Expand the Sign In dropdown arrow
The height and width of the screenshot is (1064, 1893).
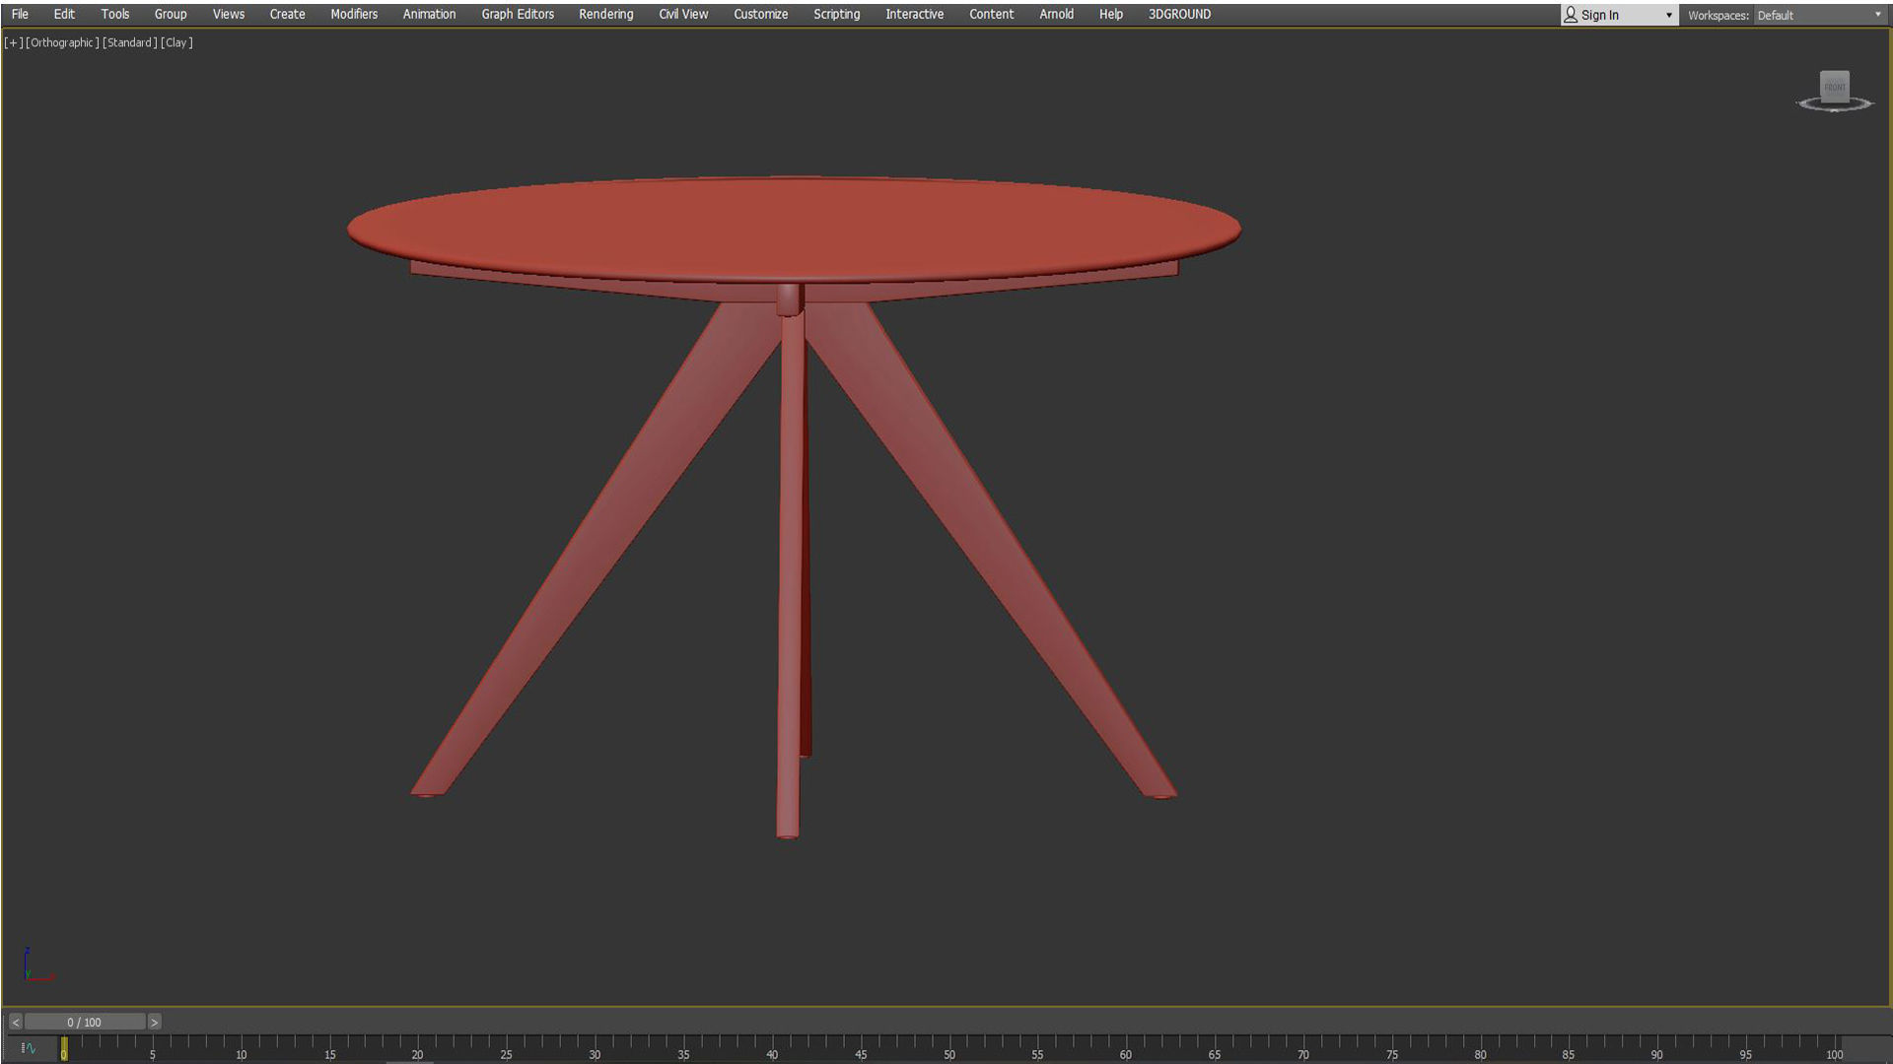[1669, 15]
